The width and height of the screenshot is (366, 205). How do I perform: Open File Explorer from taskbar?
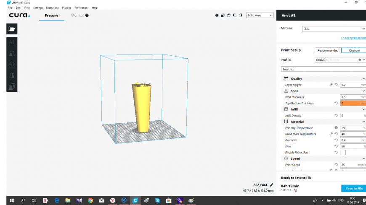(68, 200)
